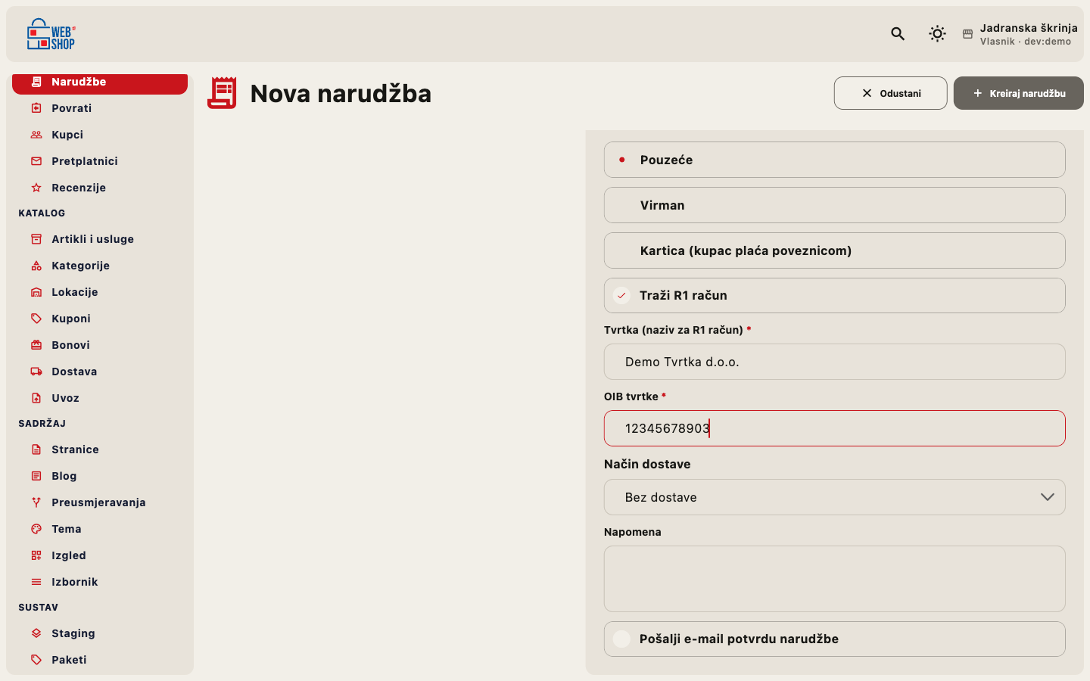Click the Web Shop logo
The image size is (1090, 681).
pos(51,34)
